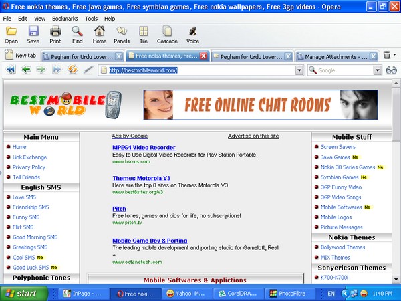Open the Edit menu
The width and height of the screenshot is (401, 301).
click(23, 19)
